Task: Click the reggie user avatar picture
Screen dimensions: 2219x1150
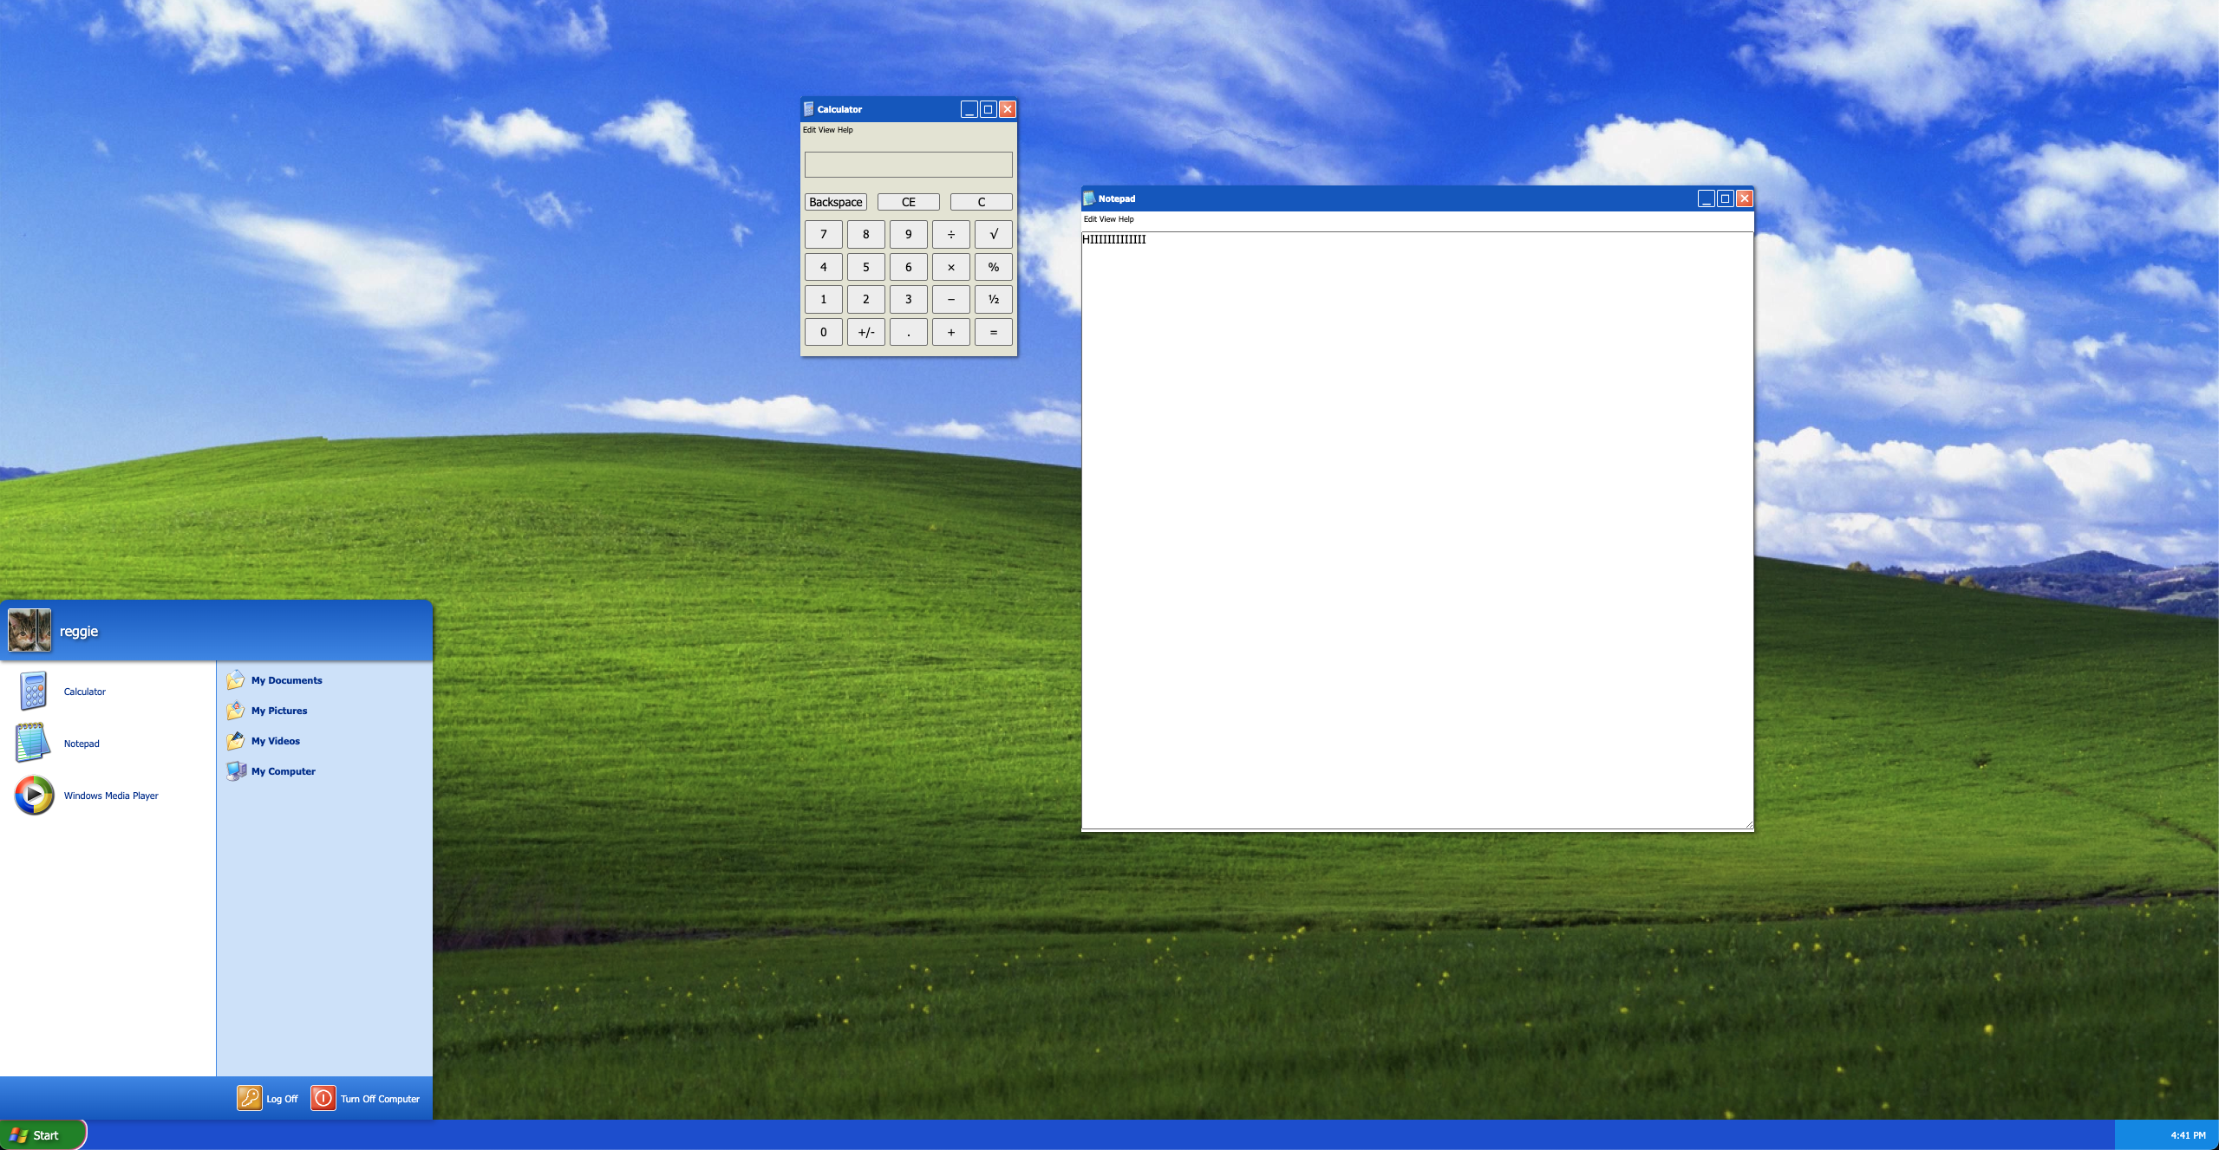Action: 29,630
